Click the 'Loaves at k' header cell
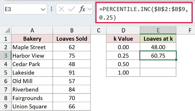195x111 pixels. click(158, 39)
